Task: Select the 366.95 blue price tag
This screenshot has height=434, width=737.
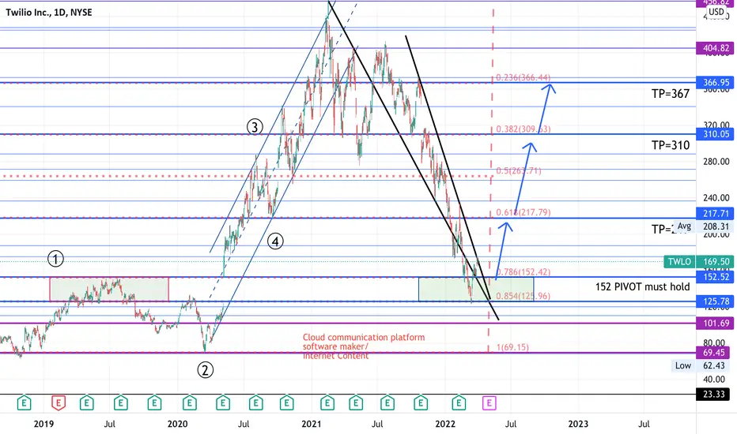Action: click(x=715, y=83)
